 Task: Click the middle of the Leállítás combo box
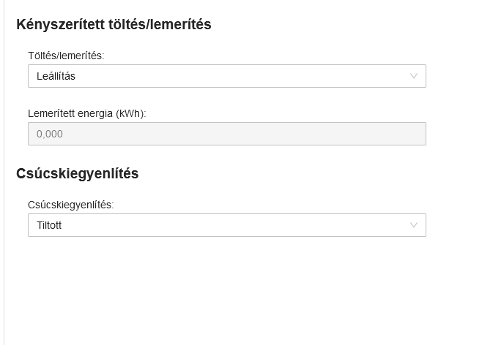point(227,76)
